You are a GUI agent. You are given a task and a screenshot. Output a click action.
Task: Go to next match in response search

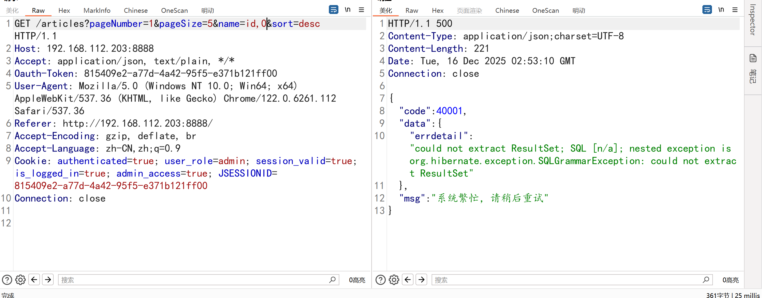(421, 280)
